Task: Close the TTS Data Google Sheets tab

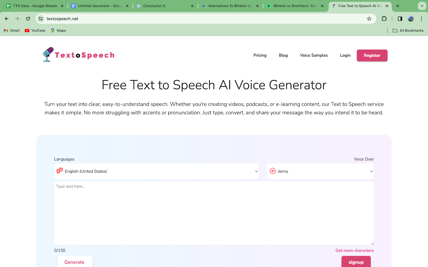Action: 62,6
